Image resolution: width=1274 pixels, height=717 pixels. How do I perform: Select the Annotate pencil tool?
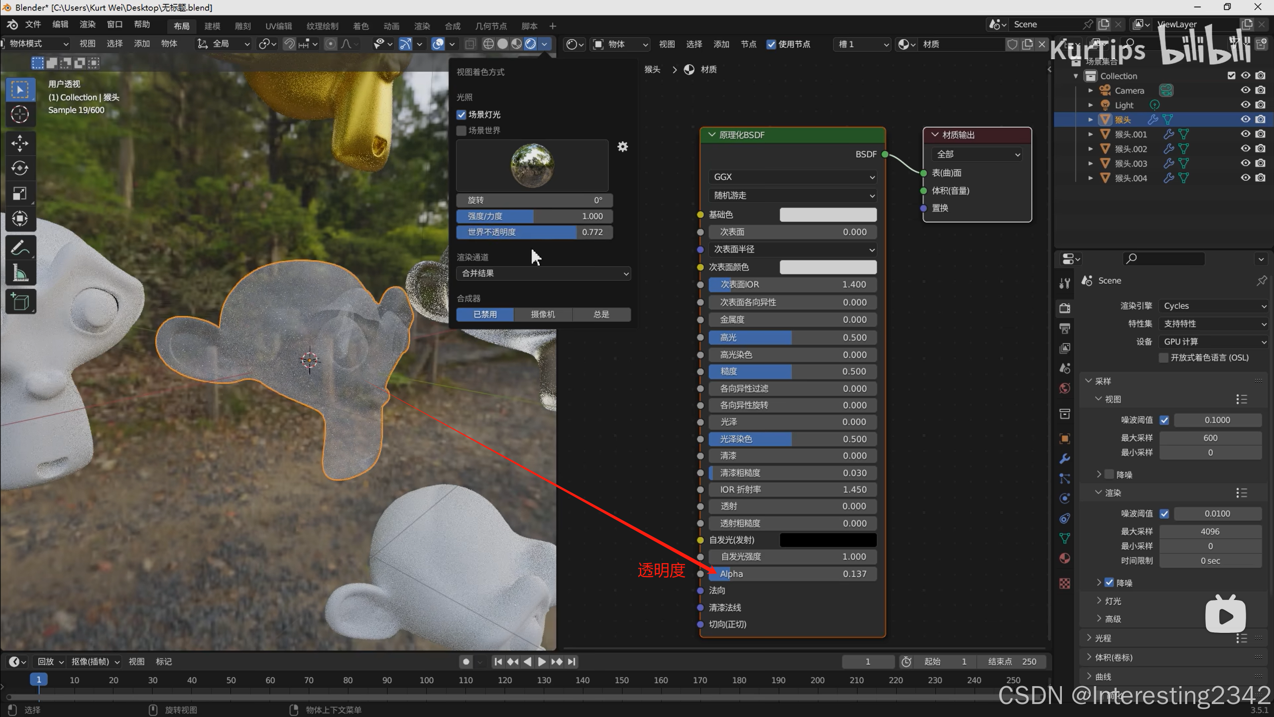20,247
